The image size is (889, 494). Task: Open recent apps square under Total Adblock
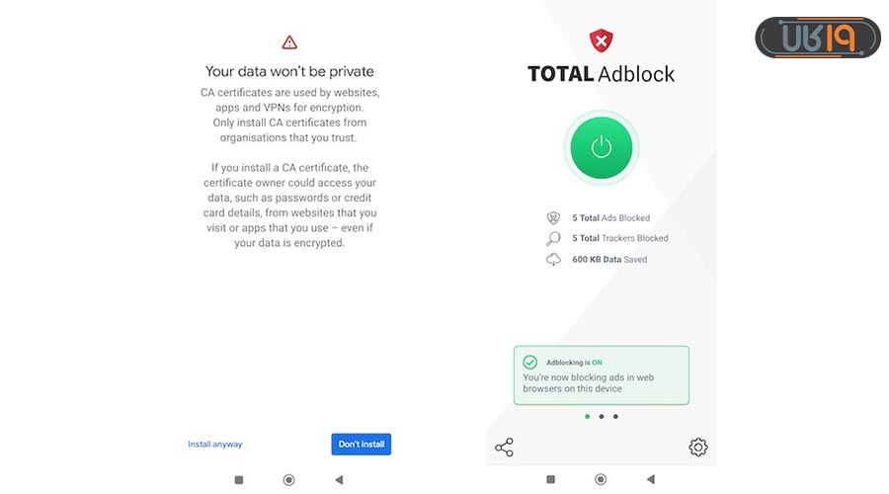tap(550, 479)
